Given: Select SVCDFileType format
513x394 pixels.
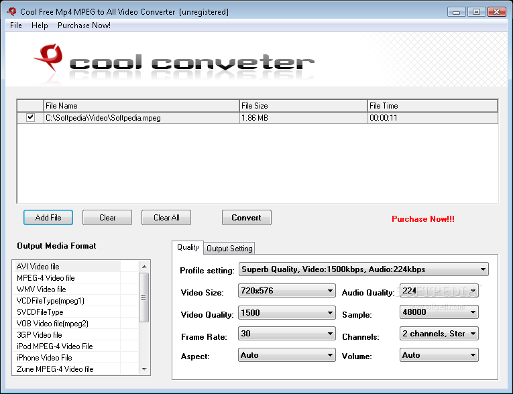Looking at the screenshot, I should point(76,312).
